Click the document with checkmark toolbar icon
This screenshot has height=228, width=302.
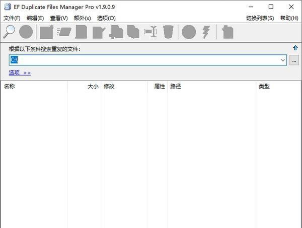tap(99, 32)
